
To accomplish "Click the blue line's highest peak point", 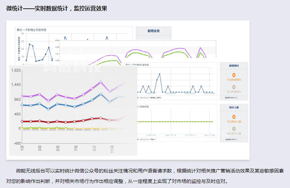I will pos(101,94).
